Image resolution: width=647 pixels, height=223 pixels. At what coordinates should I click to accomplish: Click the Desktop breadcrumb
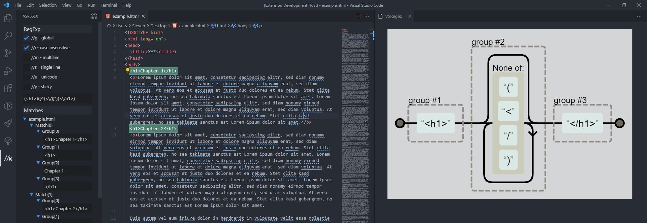point(158,26)
